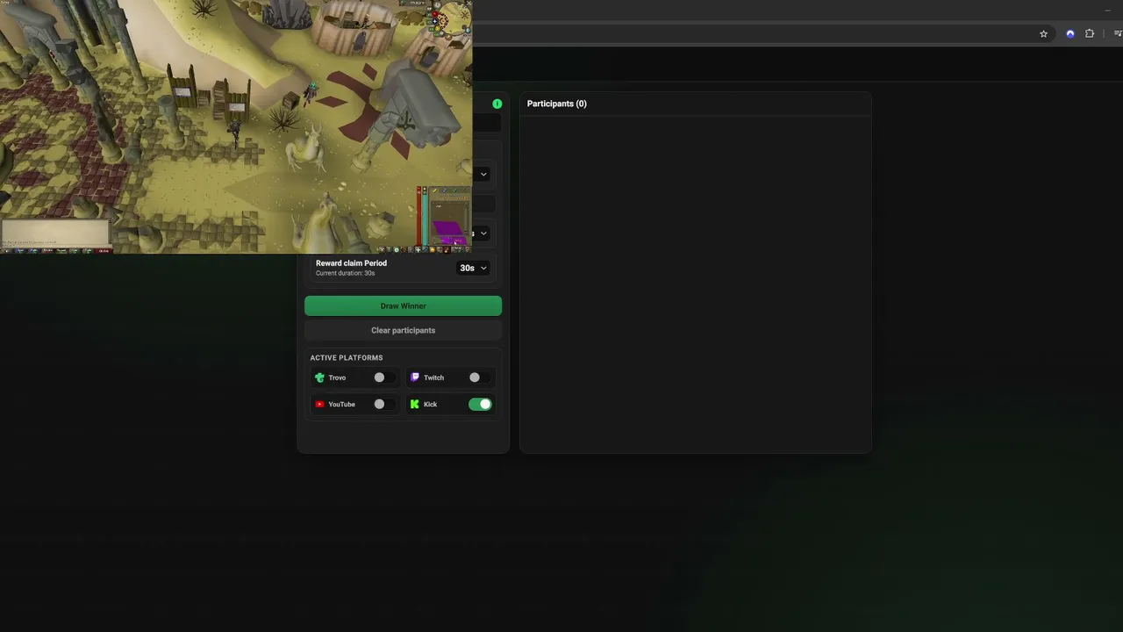This screenshot has height=632, width=1123.
Task: Click the Twitch logo icon
Action: coord(415,377)
